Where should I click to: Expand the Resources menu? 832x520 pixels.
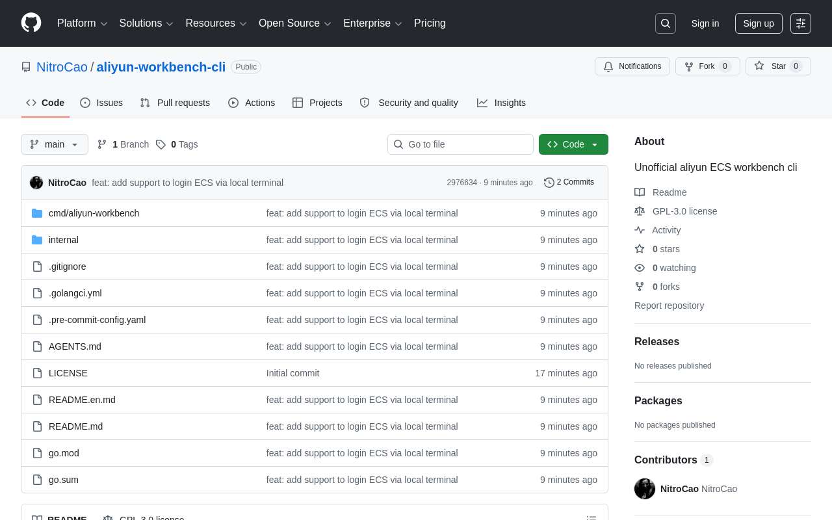click(216, 23)
